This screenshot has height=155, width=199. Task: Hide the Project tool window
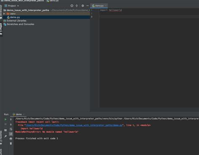pos(87,6)
